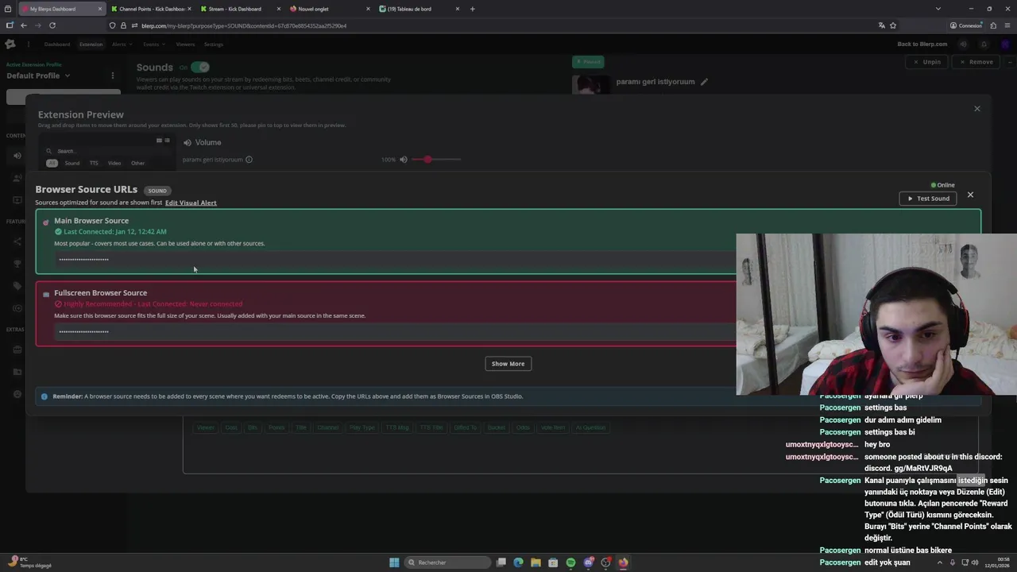Screen dimensions: 1017x572
Task: Open the Windows Start menu
Action: click(394, 562)
